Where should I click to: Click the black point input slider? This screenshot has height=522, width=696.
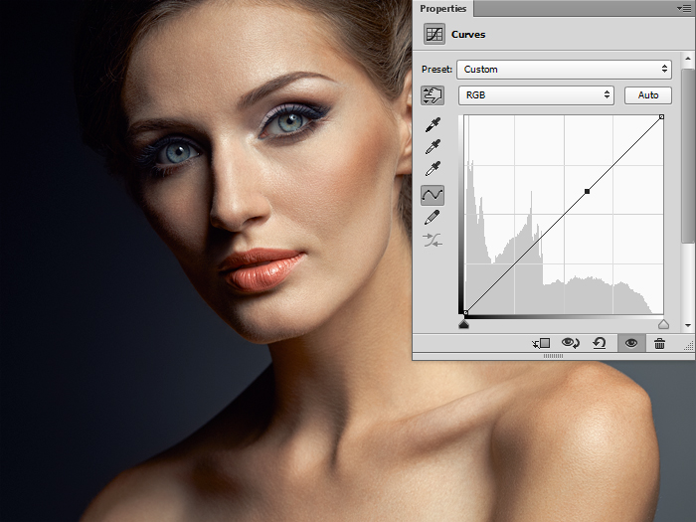pos(464,324)
